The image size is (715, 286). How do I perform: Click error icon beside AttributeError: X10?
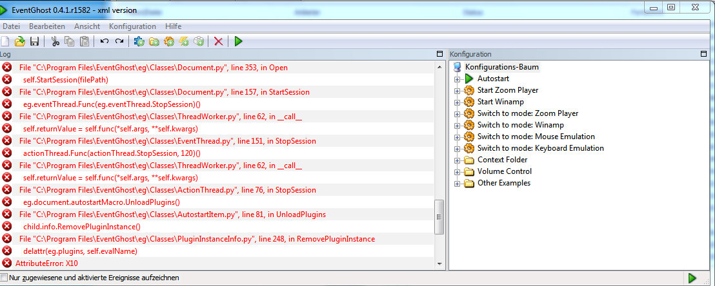click(x=7, y=263)
